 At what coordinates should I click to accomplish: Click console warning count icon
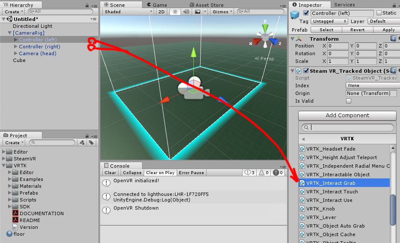click(264, 173)
